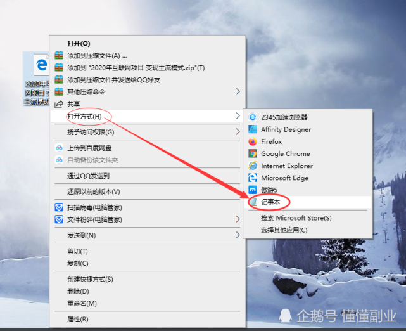Click the desktop file name 2020年互联网项目
The image size is (406, 331).
click(x=37, y=93)
